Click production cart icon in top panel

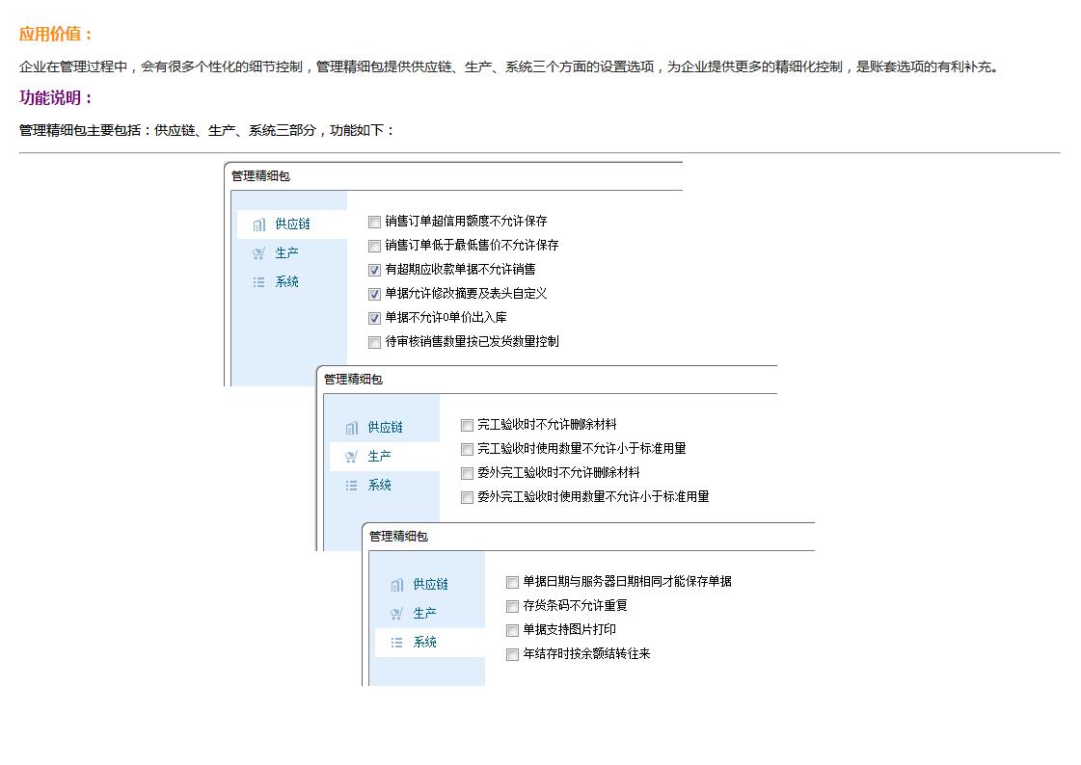259,253
